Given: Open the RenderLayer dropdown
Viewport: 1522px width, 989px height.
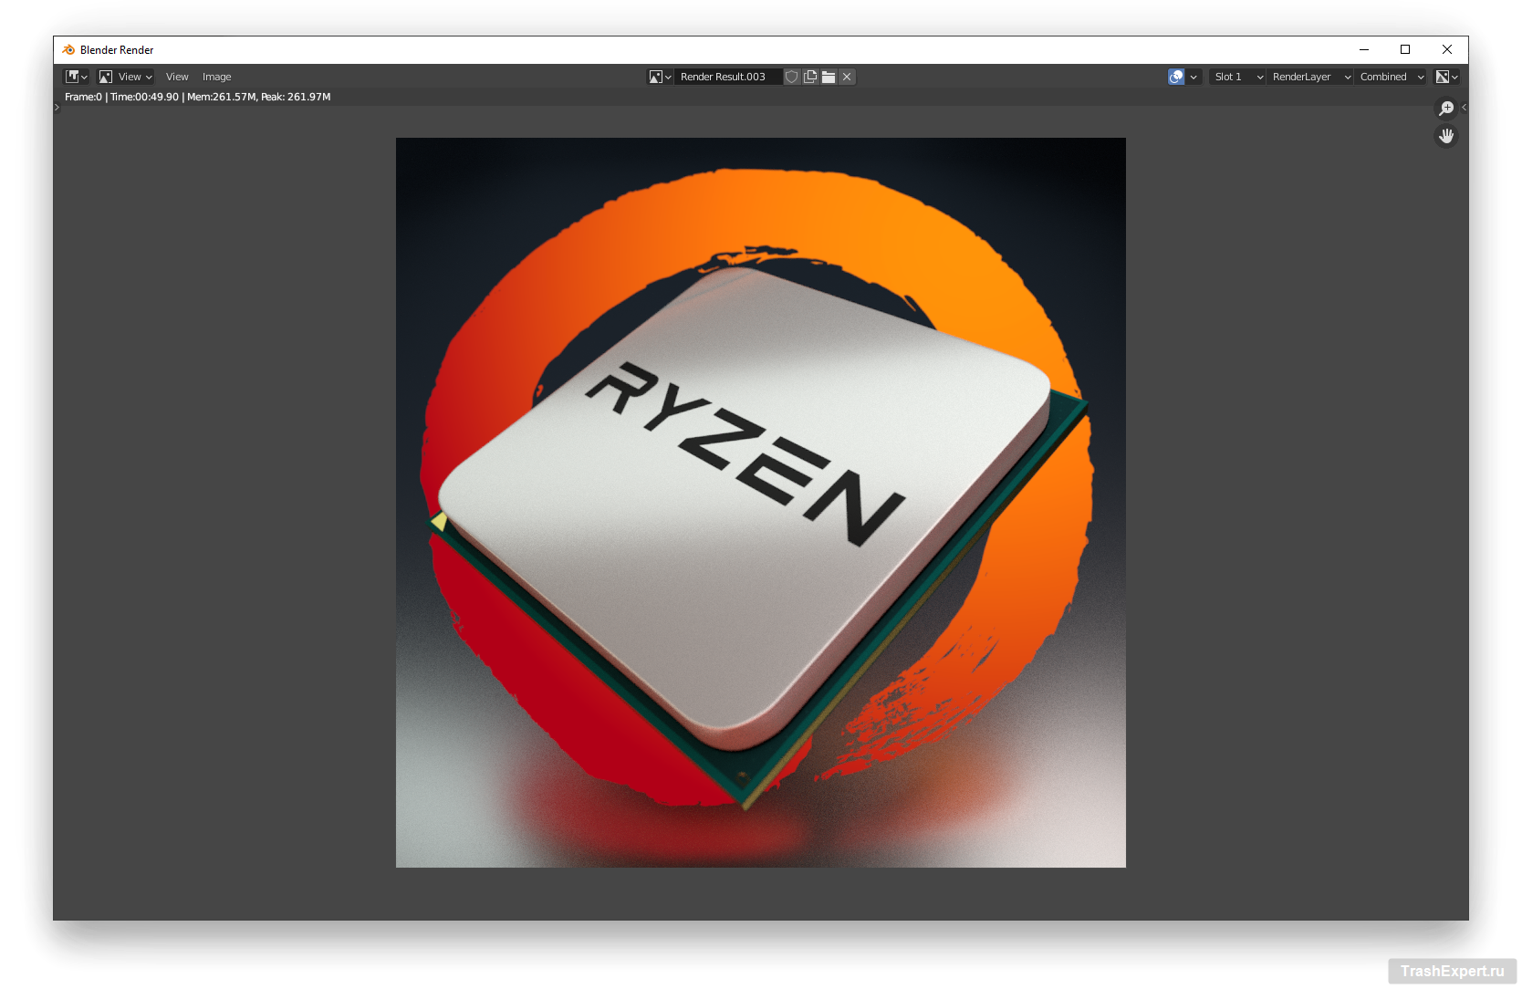Looking at the screenshot, I should pyautogui.click(x=1310, y=77).
